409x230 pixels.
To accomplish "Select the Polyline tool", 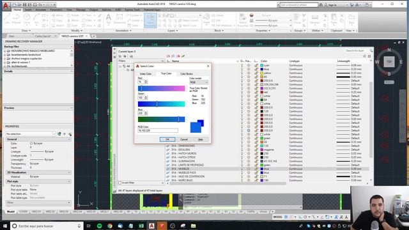I will click(16, 19).
